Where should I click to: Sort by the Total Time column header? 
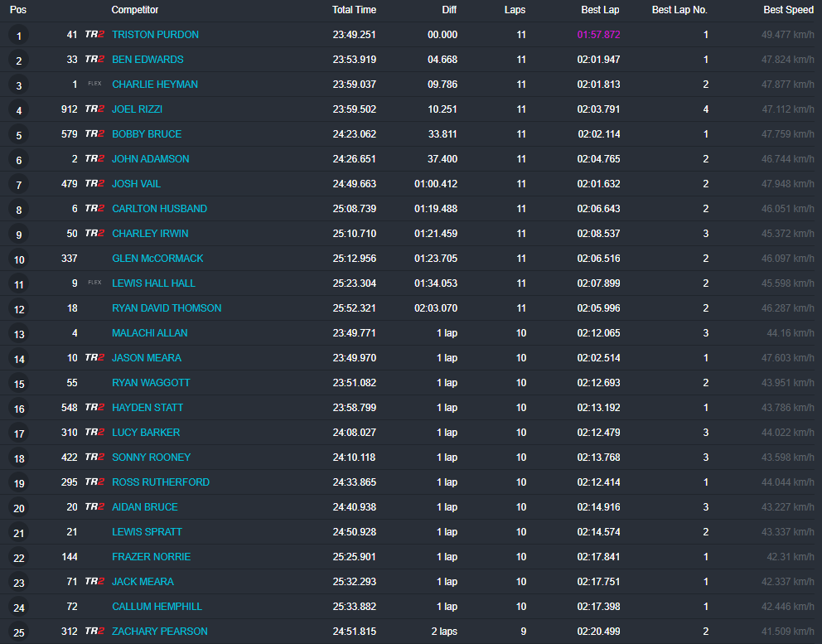tap(354, 10)
